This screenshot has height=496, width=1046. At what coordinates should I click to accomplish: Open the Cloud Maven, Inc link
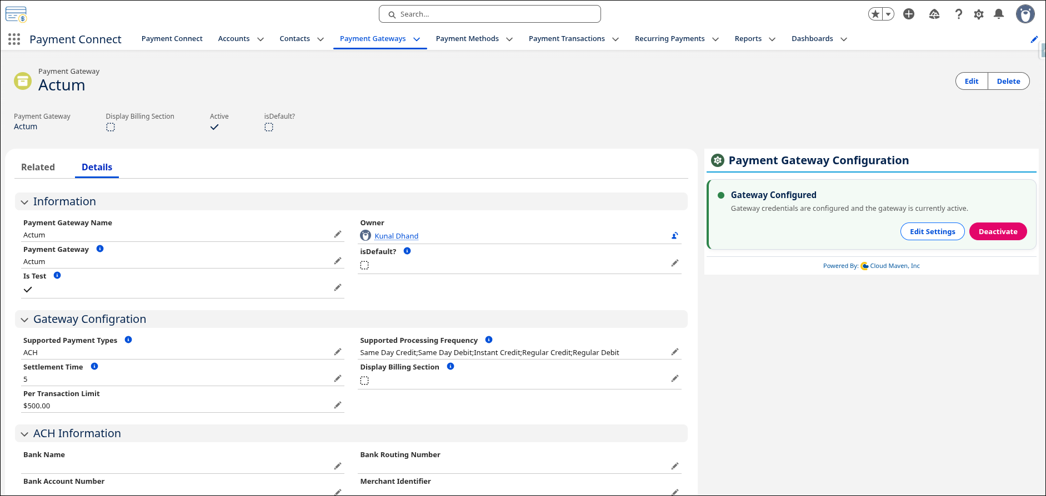point(895,266)
